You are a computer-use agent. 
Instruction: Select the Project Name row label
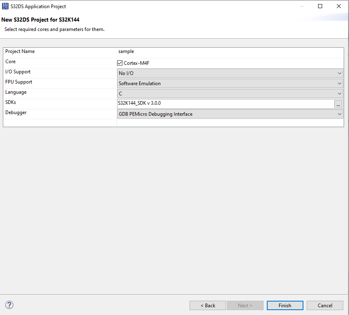pyautogui.click(x=20, y=51)
